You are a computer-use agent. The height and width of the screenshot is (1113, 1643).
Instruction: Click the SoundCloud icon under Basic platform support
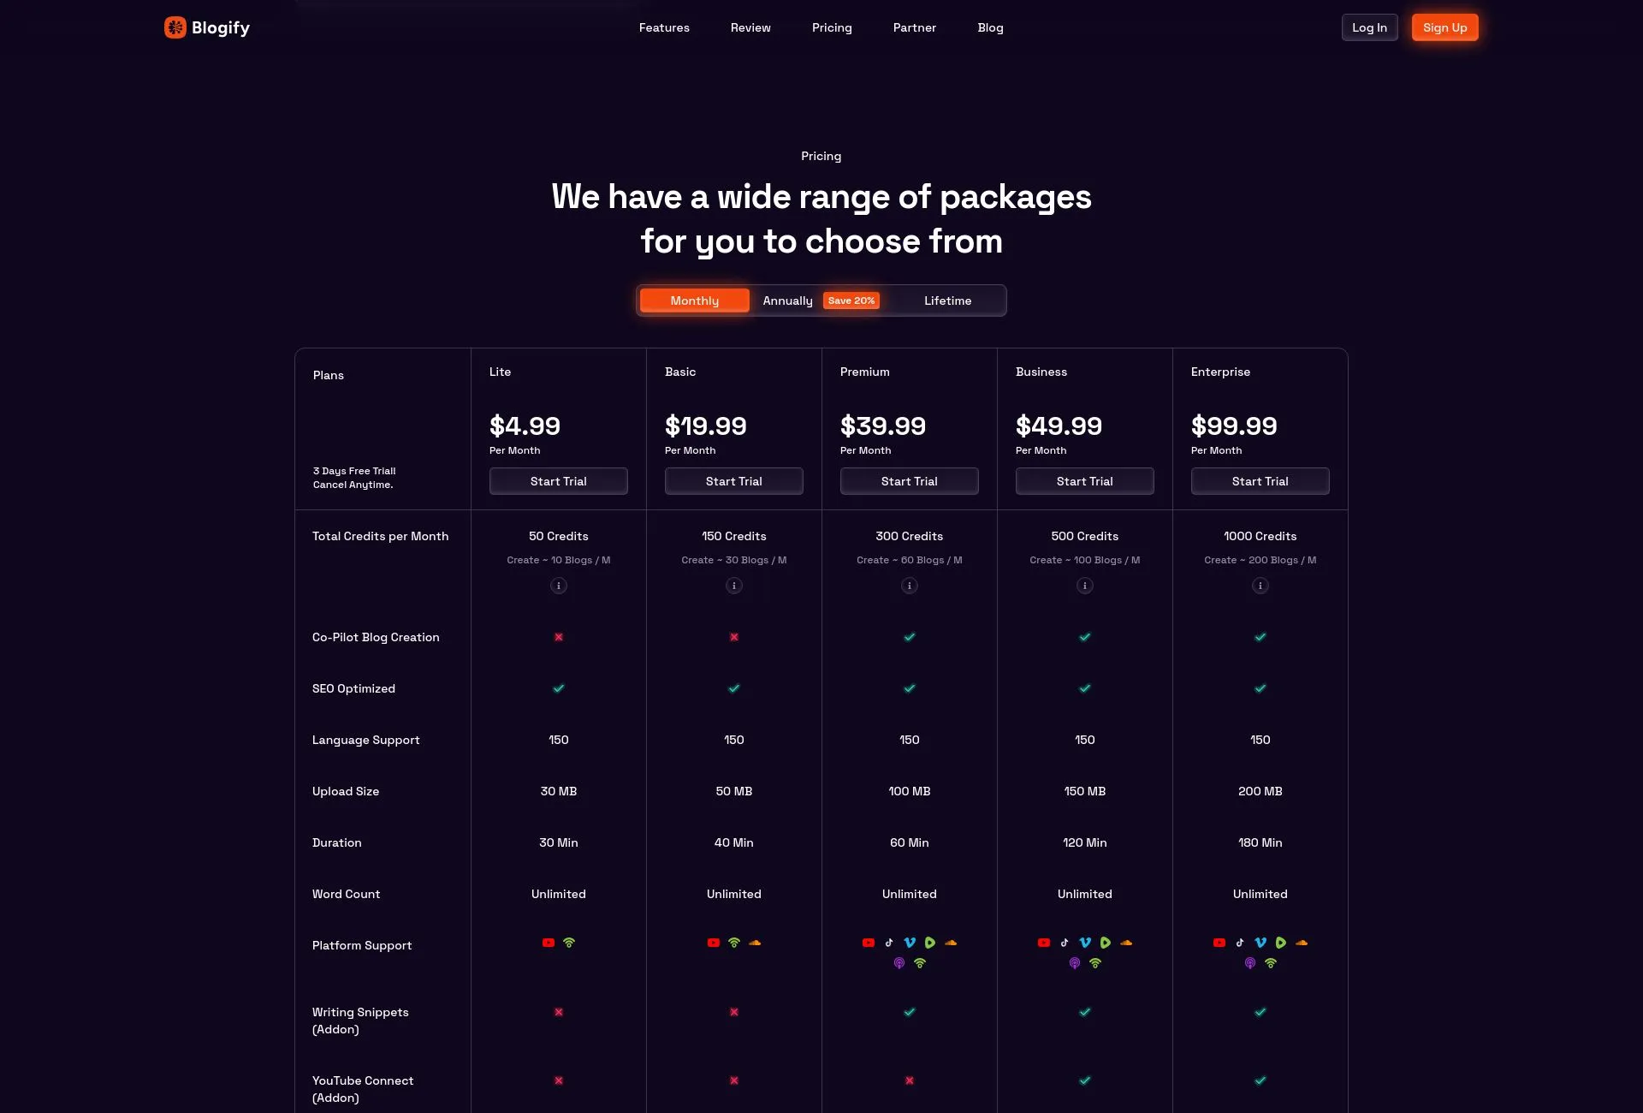click(756, 943)
